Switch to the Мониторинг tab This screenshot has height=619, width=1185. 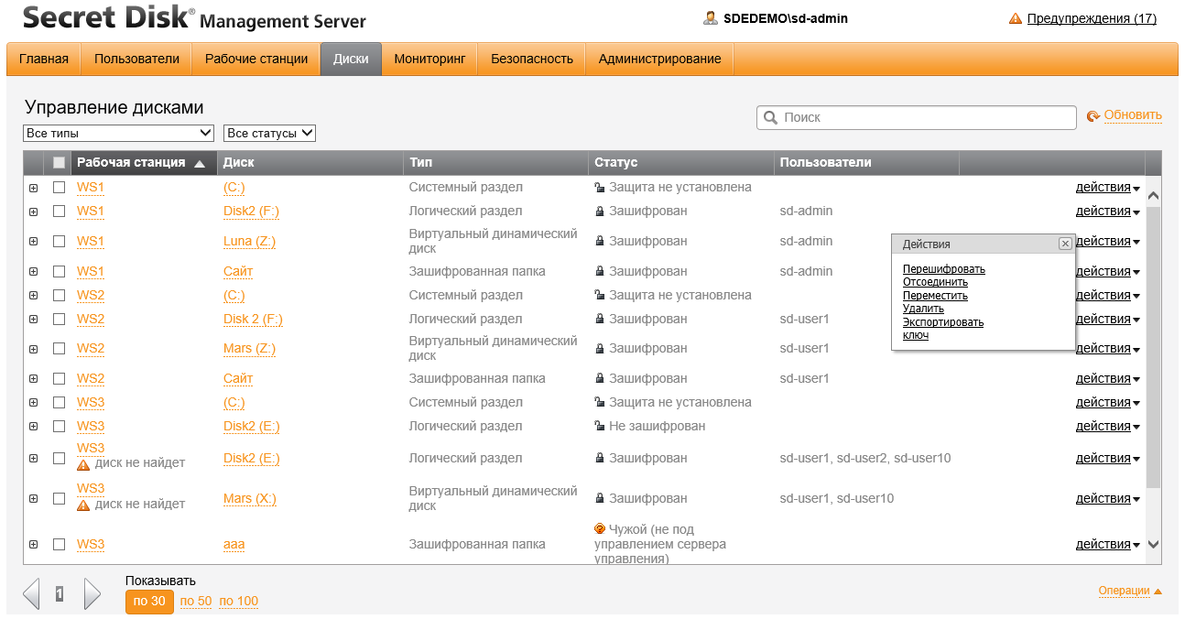(429, 59)
